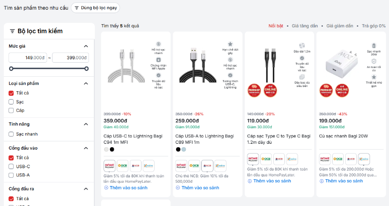
Task: Click the filter icon beside Bộ lọc tìm kiếm
Action: 12,31
